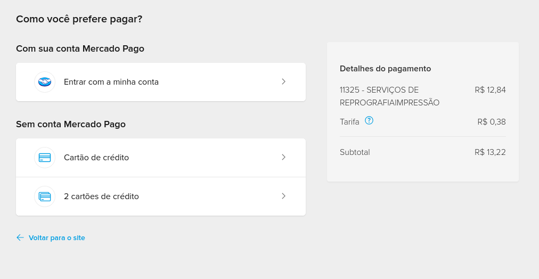Click the item price R$ 12,84
Viewport: 539px width, 279px height.
point(490,90)
